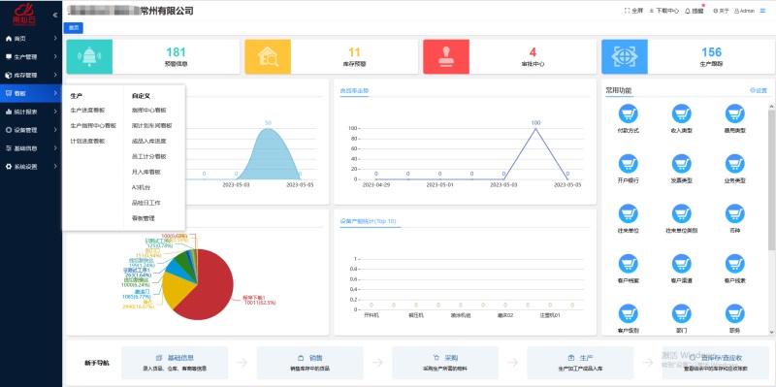Click the 良品率走势 chart title

(354, 90)
